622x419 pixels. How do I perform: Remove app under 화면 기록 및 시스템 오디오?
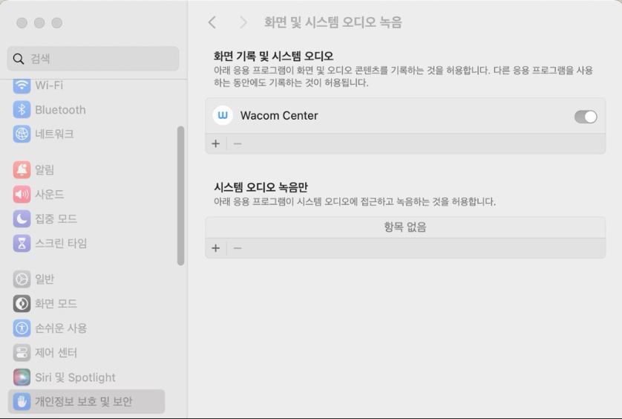click(x=238, y=144)
